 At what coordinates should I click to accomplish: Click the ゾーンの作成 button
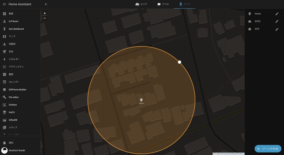coord(268,149)
